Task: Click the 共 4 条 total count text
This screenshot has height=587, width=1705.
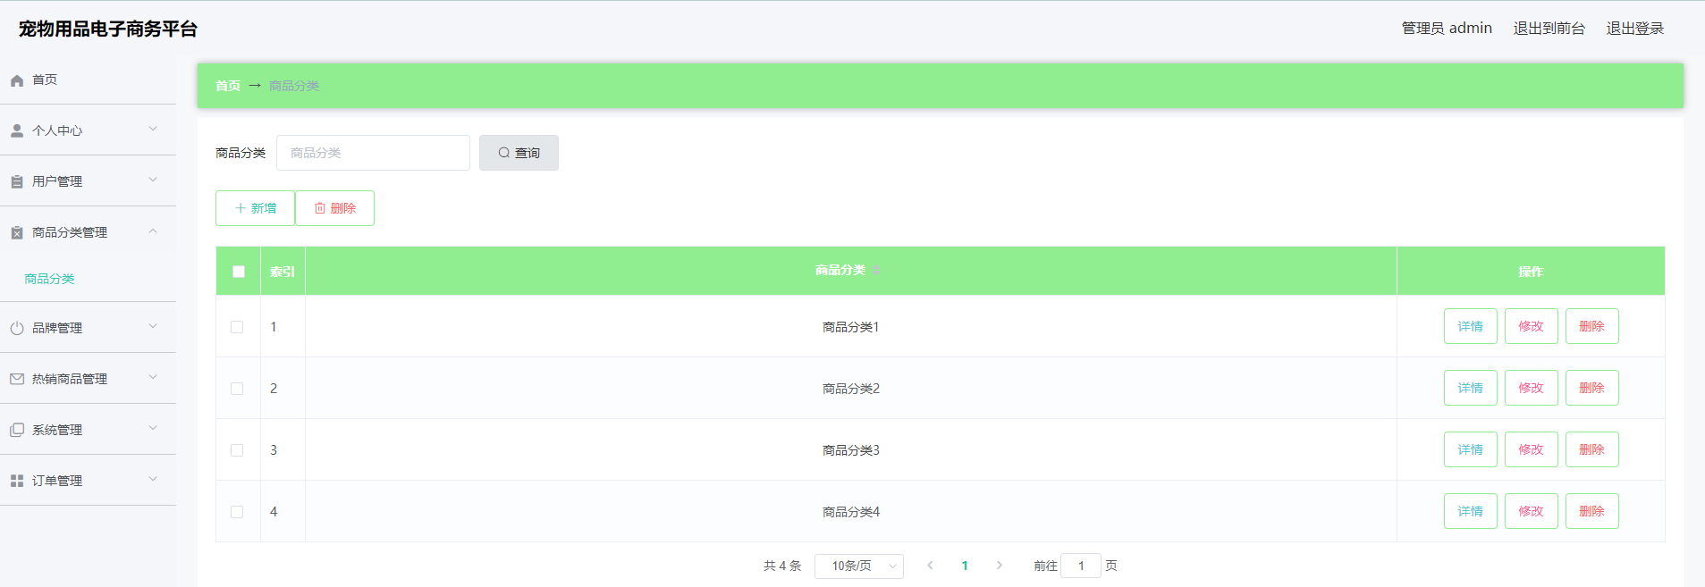Action: (x=782, y=566)
